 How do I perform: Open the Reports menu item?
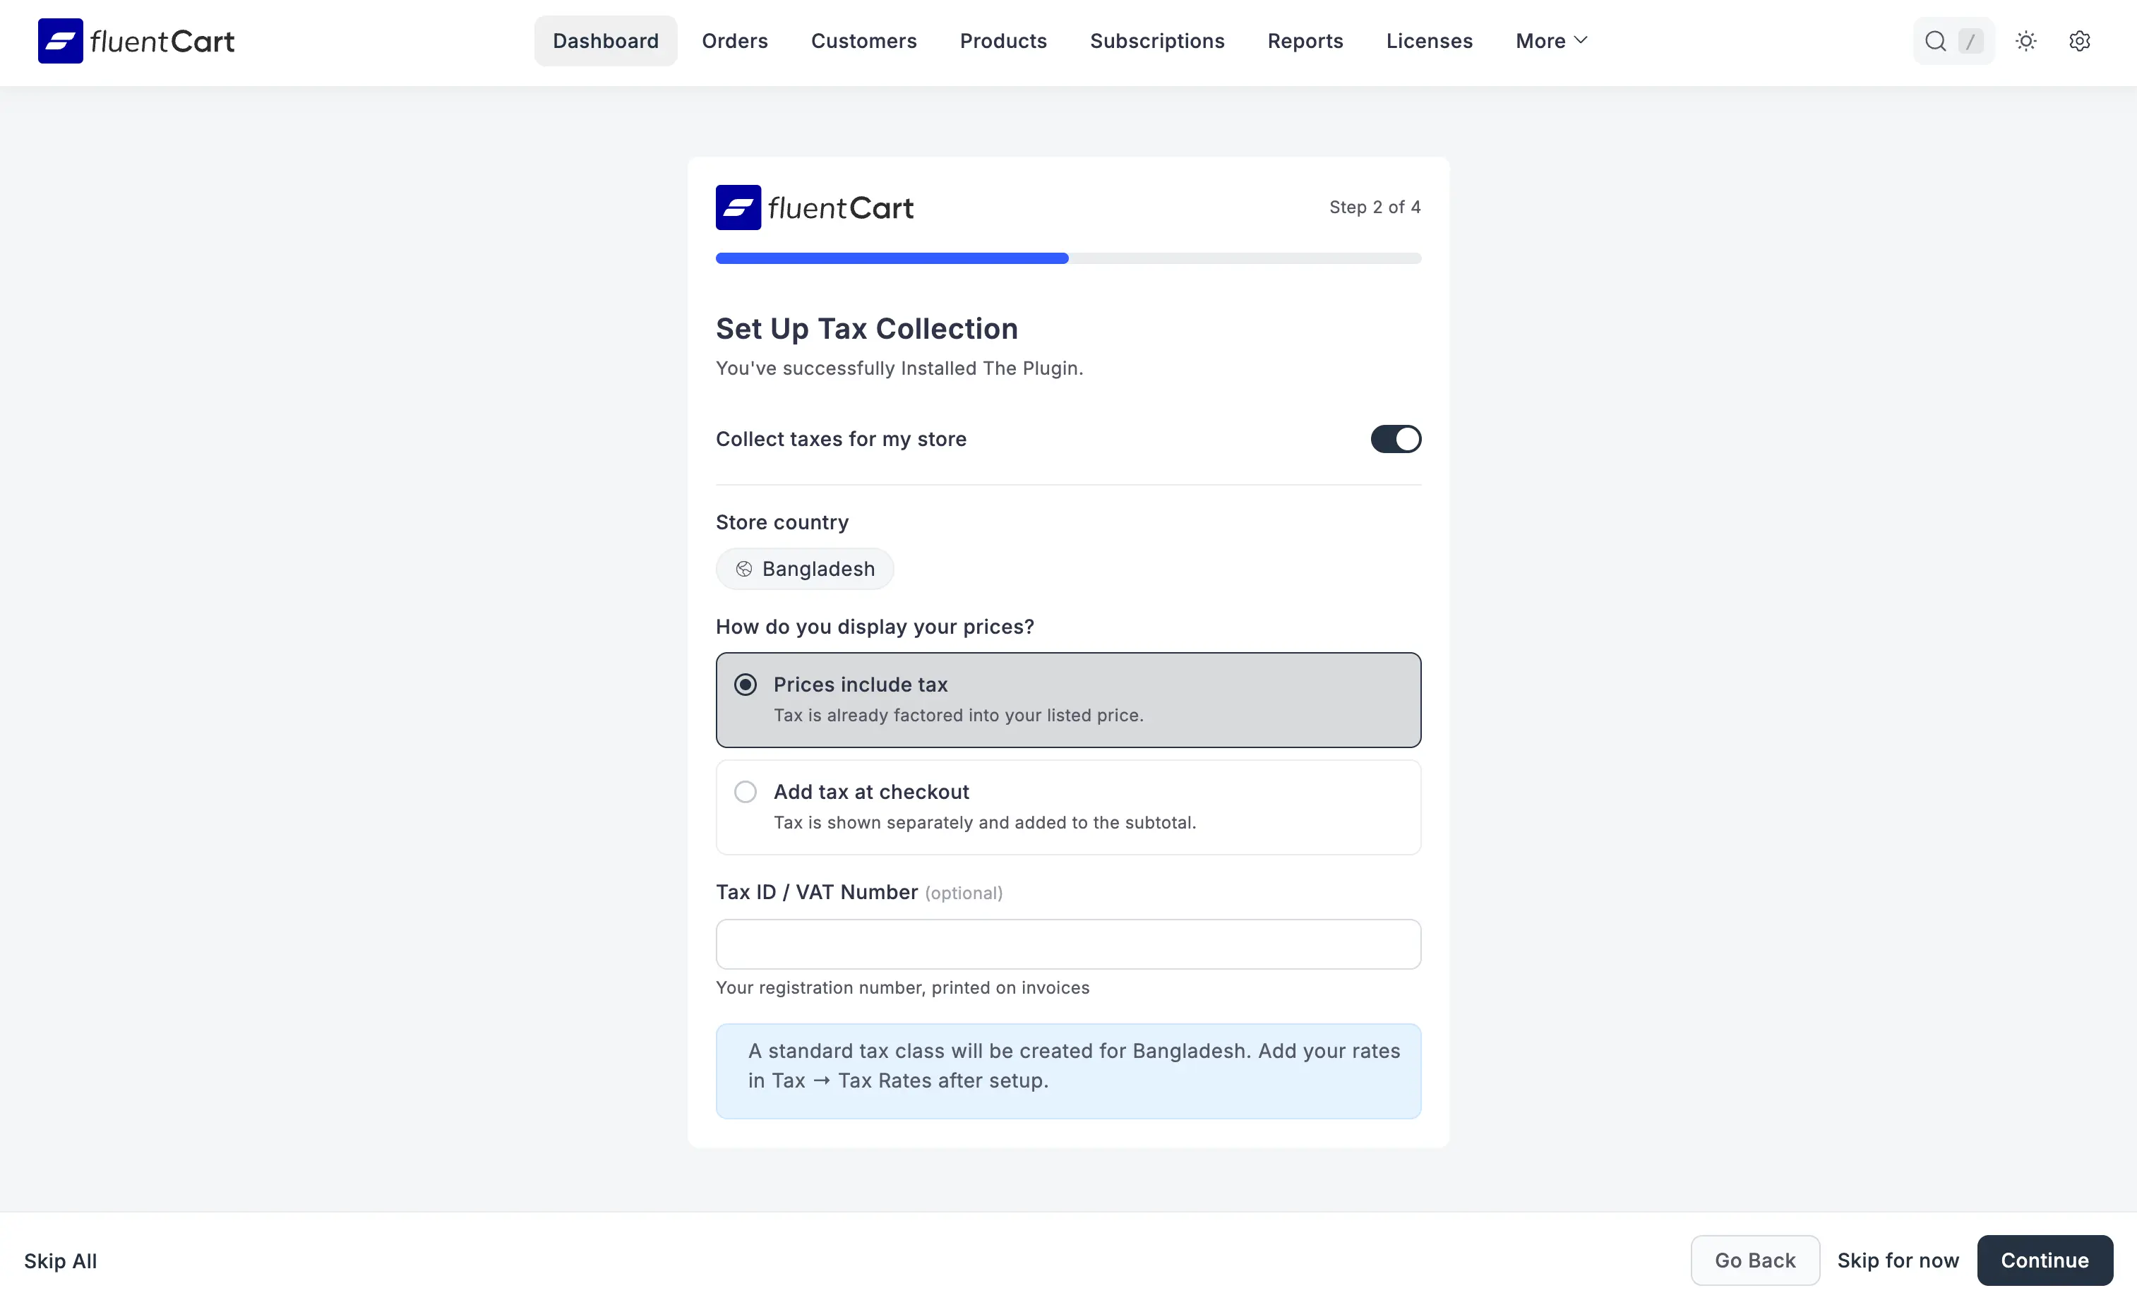coord(1305,41)
